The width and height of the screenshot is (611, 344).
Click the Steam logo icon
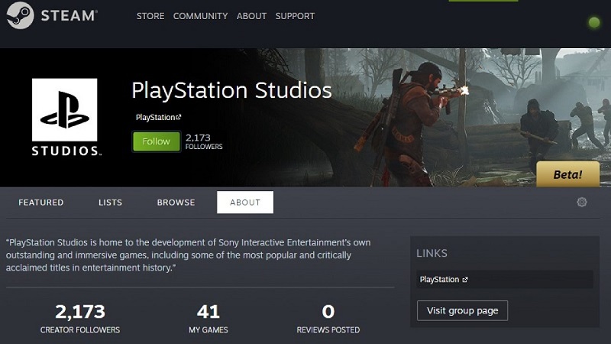pos(20,15)
